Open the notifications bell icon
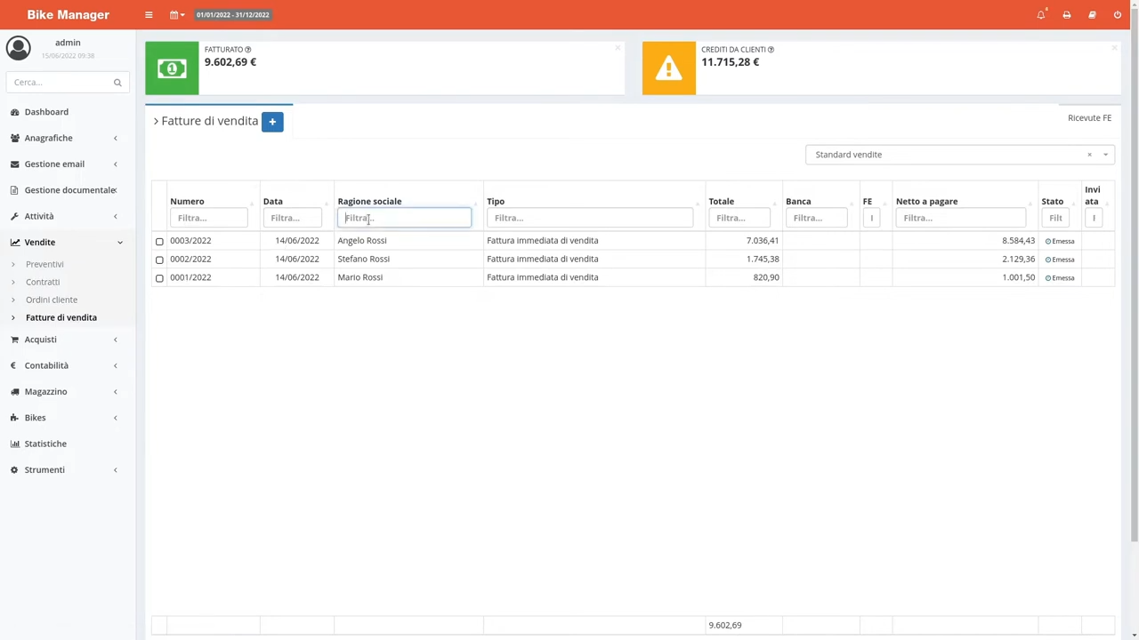The width and height of the screenshot is (1139, 640). (x=1040, y=15)
